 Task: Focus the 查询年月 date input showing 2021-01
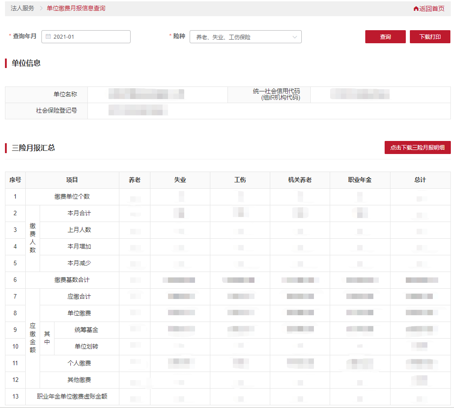[x=90, y=37]
